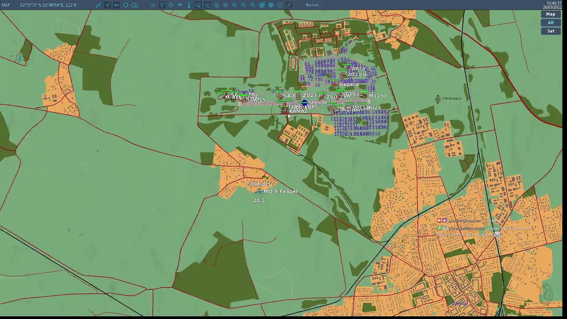Toggle the pencil draw tool

pos(289,5)
